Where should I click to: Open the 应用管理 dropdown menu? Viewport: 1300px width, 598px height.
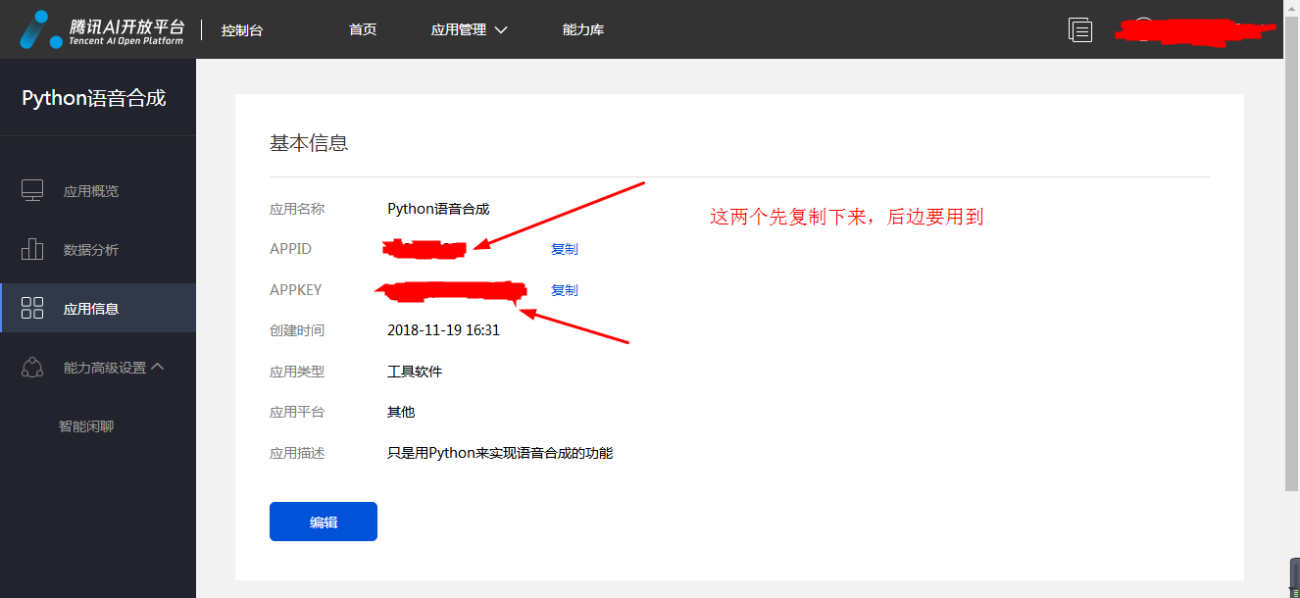(x=469, y=29)
